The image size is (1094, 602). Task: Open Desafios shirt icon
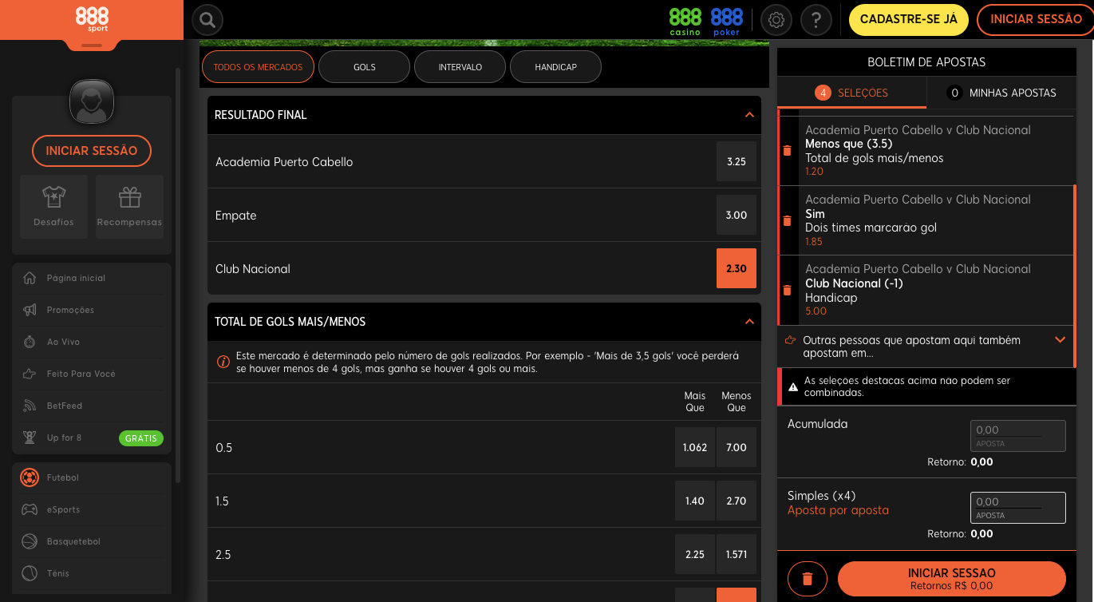53,196
